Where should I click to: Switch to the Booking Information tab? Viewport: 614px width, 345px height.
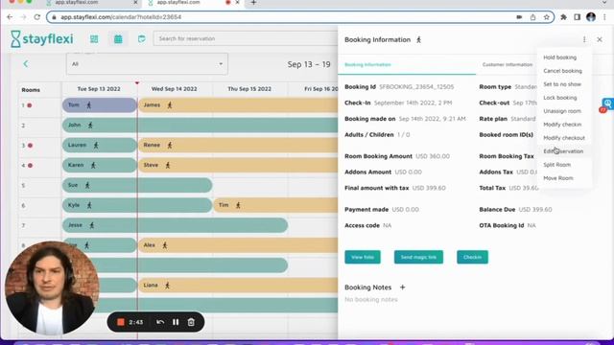pyautogui.click(x=367, y=64)
